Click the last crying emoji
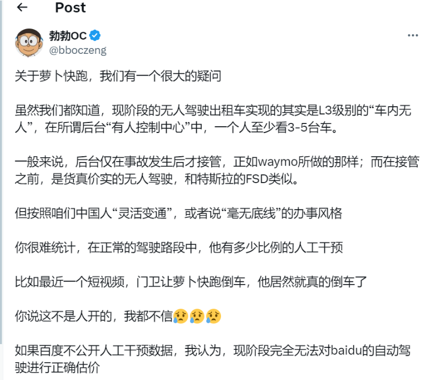 [x=214, y=317]
